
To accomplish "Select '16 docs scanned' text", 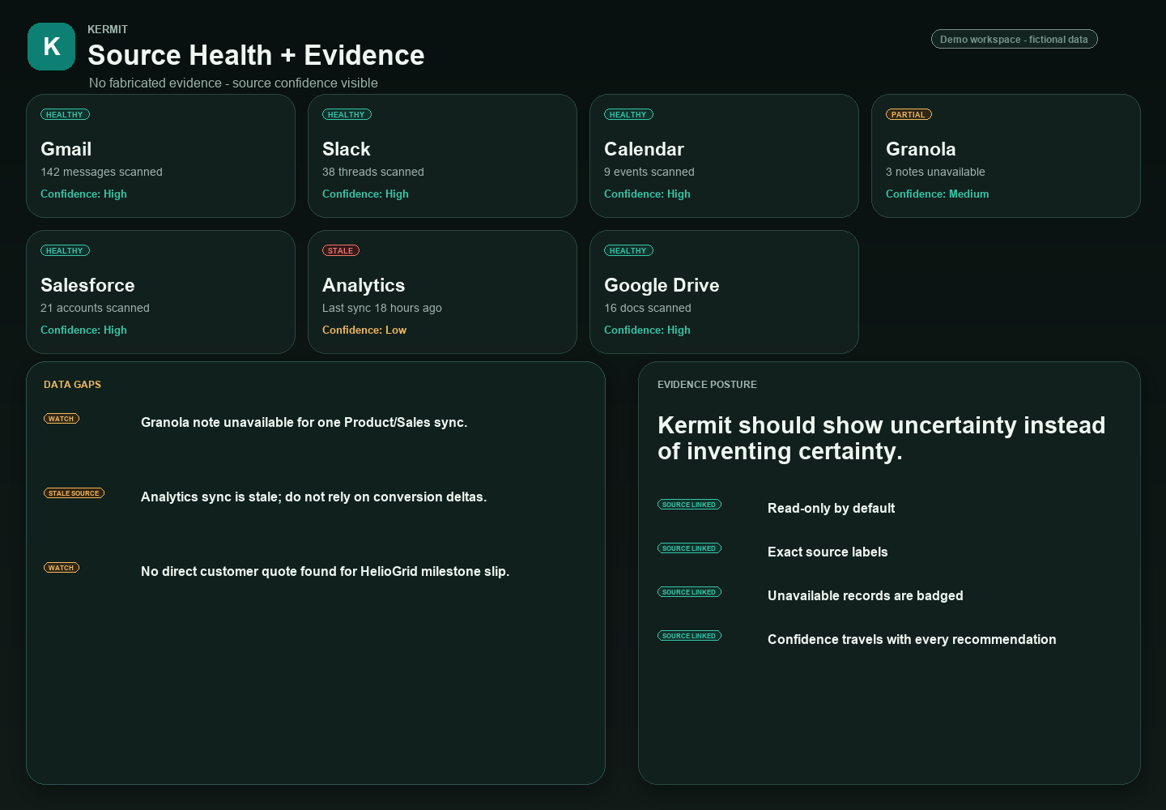I will click(648, 308).
